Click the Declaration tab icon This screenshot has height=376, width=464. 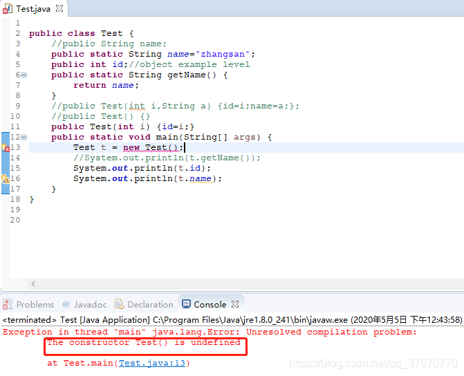pyautogui.click(x=119, y=304)
